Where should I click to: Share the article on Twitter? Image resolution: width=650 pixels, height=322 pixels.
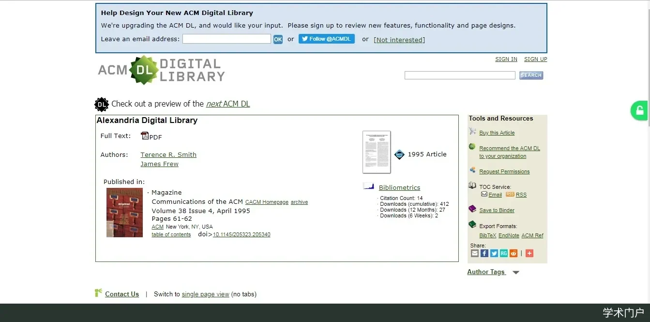(x=494, y=253)
